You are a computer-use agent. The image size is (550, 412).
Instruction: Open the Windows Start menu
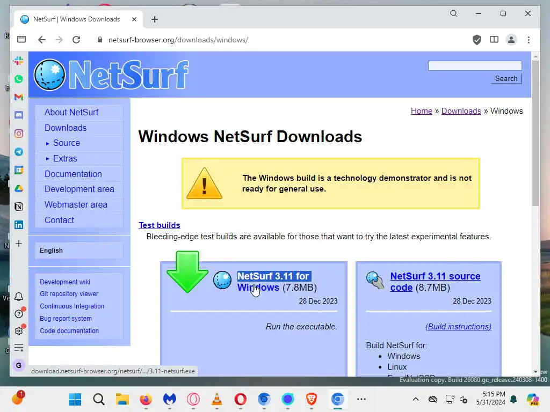click(75, 399)
